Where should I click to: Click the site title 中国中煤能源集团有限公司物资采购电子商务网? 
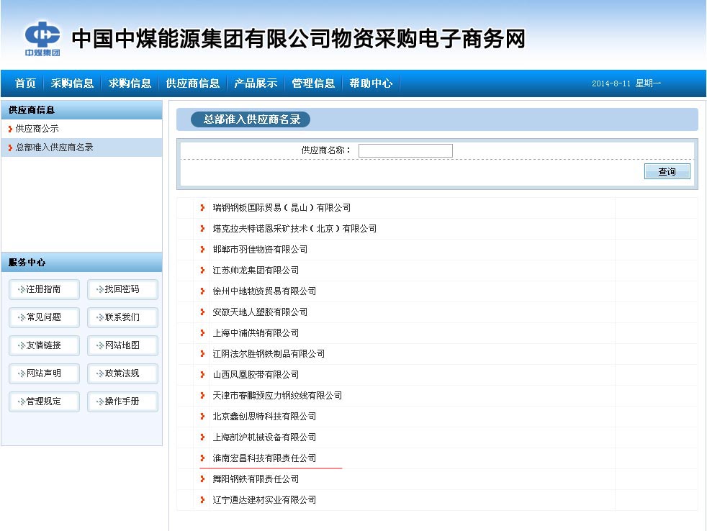pyautogui.click(x=299, y=39)
